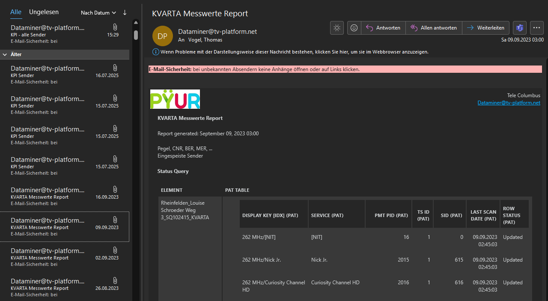Image resolution: width=548 pixels, height=301 pixels.
Task: Click the DP sender avatar
Action: tap(162, 36)
